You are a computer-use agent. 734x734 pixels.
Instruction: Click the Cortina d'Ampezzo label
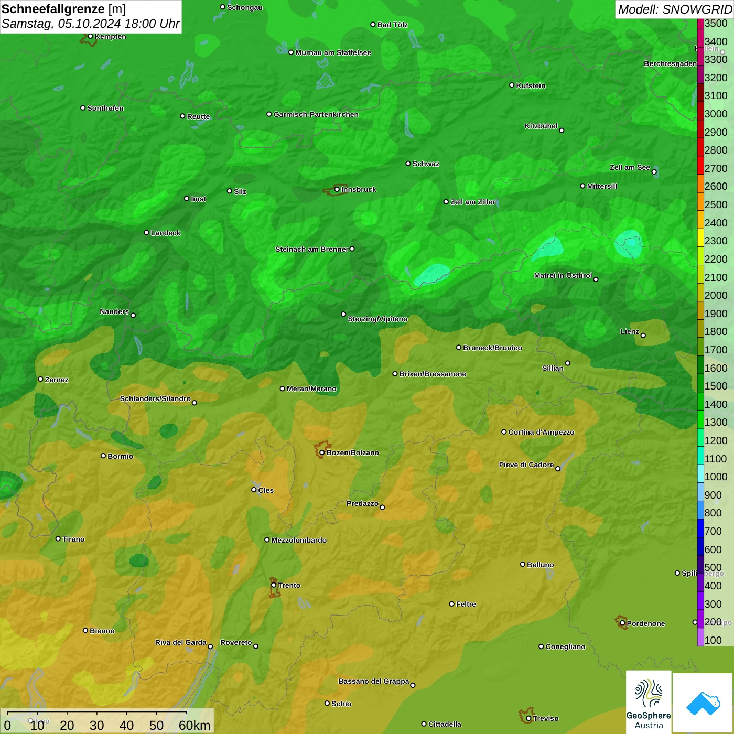pyautogui.click(x=541, y=432)
